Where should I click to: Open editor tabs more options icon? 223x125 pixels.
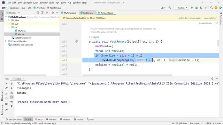217,12
